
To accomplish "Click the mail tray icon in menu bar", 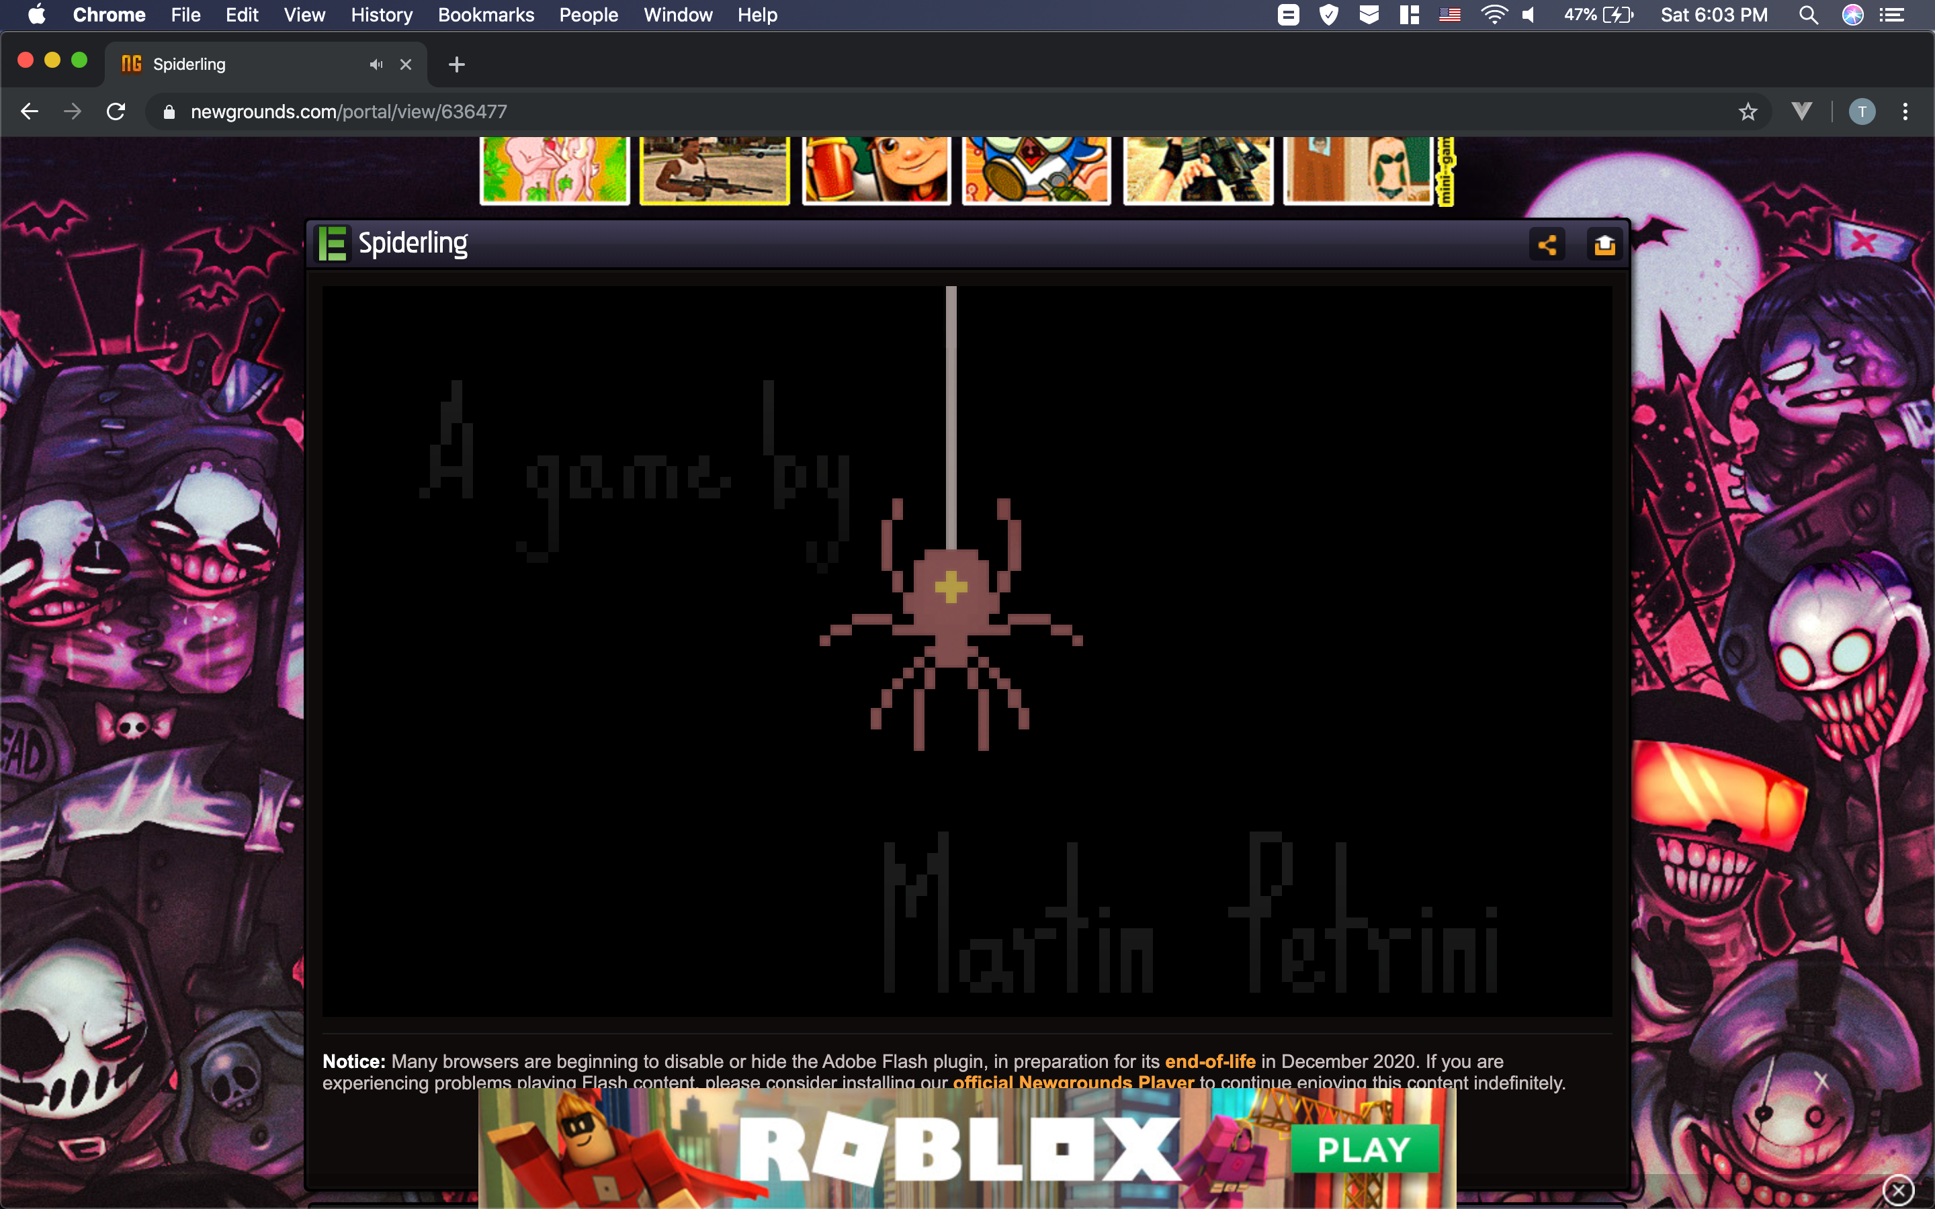I will 1369,14.
